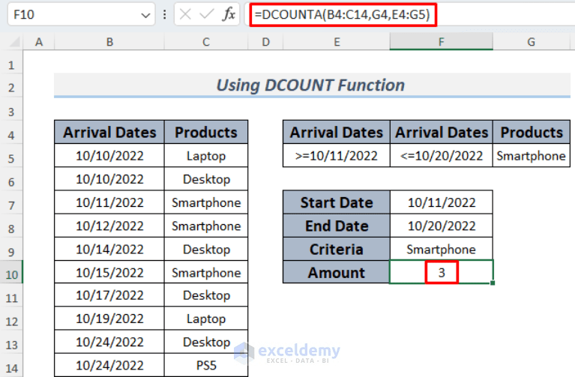Select the 'PS5' cell

click(206, 365)
